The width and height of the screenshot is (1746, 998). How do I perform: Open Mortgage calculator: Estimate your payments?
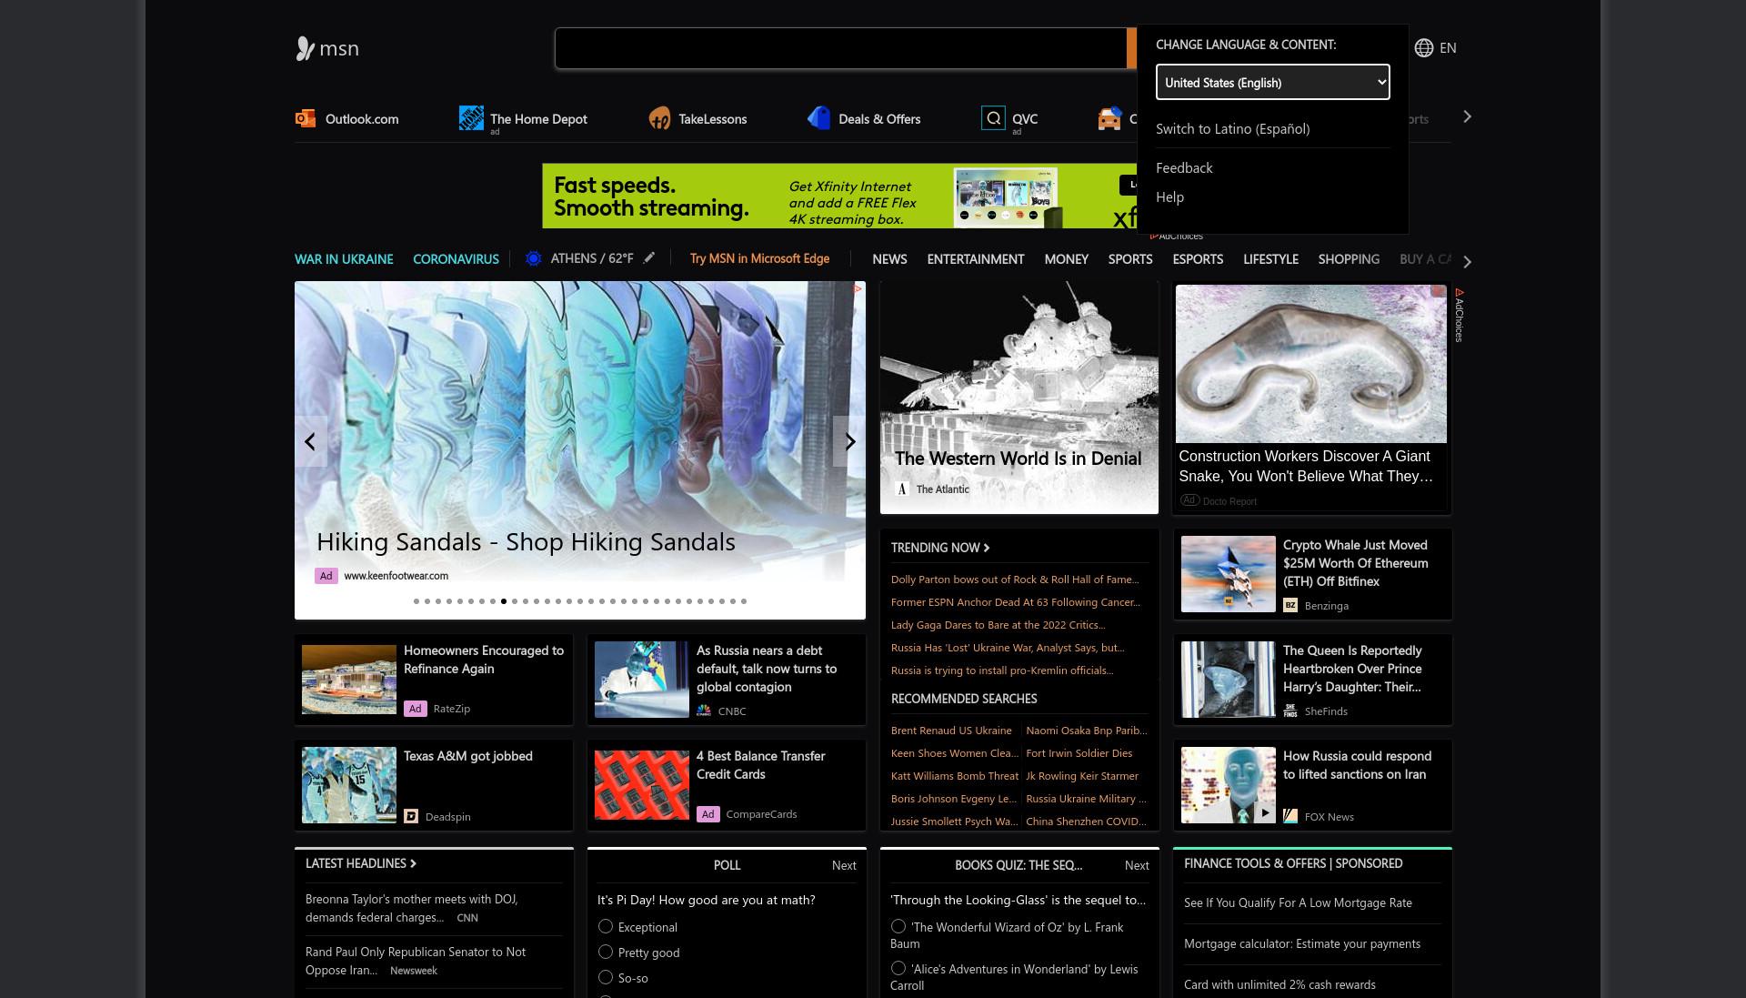pos(1302,944)
